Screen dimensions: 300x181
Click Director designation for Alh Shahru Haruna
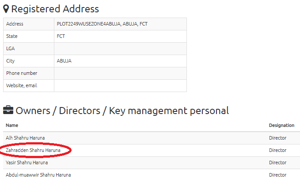277,138
